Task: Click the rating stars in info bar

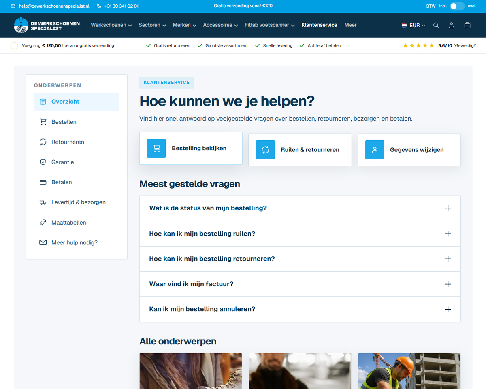Action: coord(418,46)
